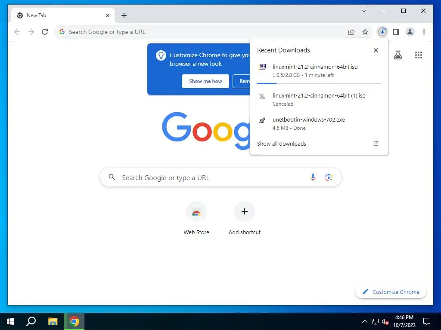This screenshot has width=441, height=330.
Task: Click the lightbulb icon in the promo banner
Action: pos(161,55)
